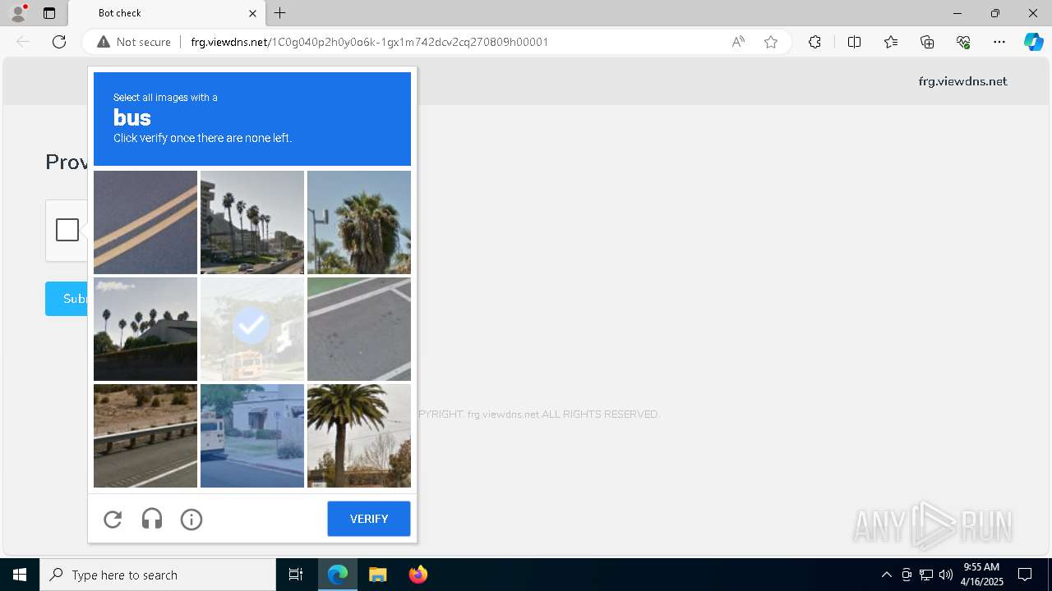Open Browser essentials heart icon
The height and width of the screenshot is (591, 1052).
(x=963, y=42)
